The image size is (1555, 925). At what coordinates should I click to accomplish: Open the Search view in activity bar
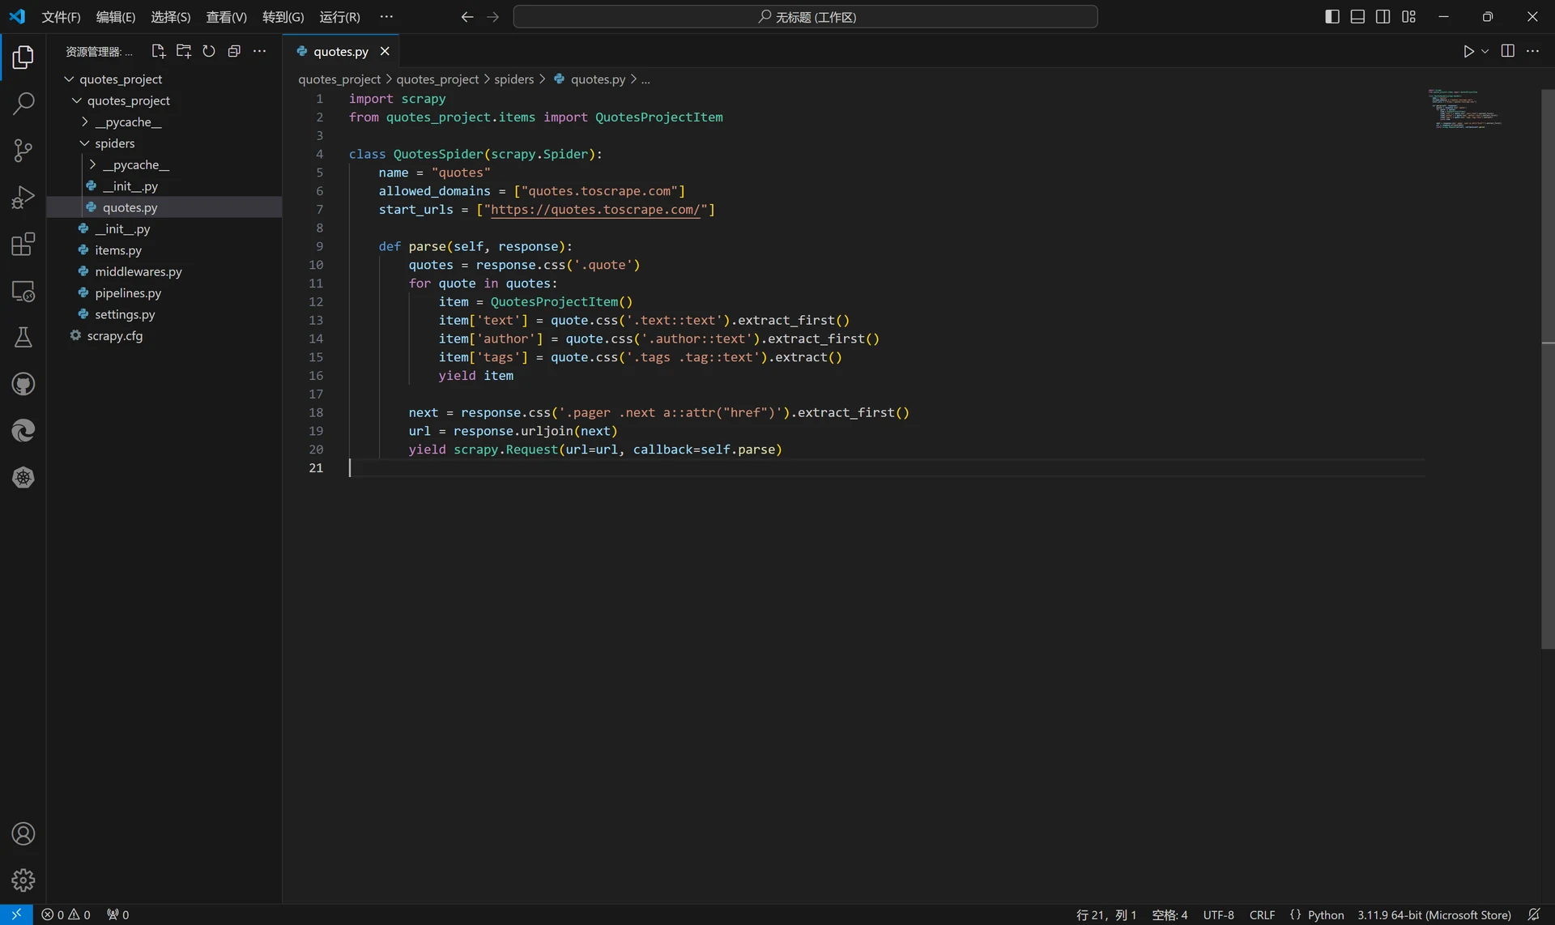(23, 104)
